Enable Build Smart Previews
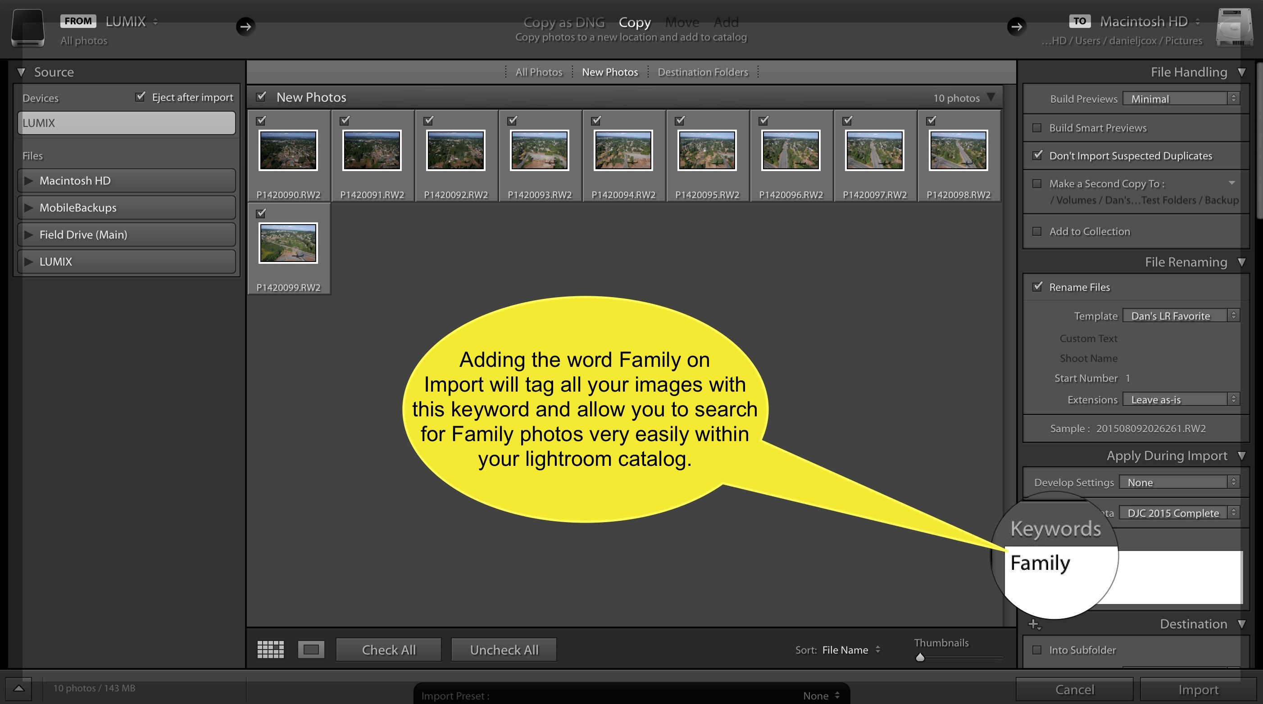 click(1036, 128)
